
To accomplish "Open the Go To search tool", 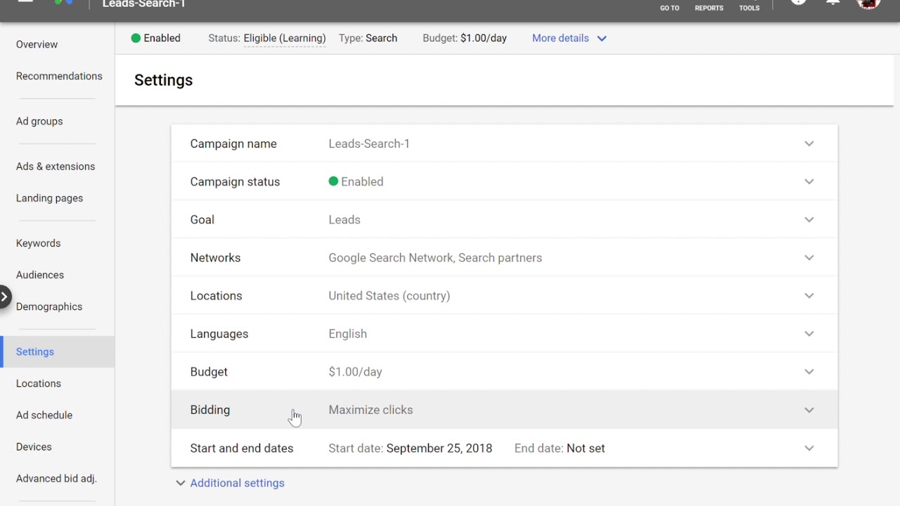I will pyautogui.click(x=669, y=6).
